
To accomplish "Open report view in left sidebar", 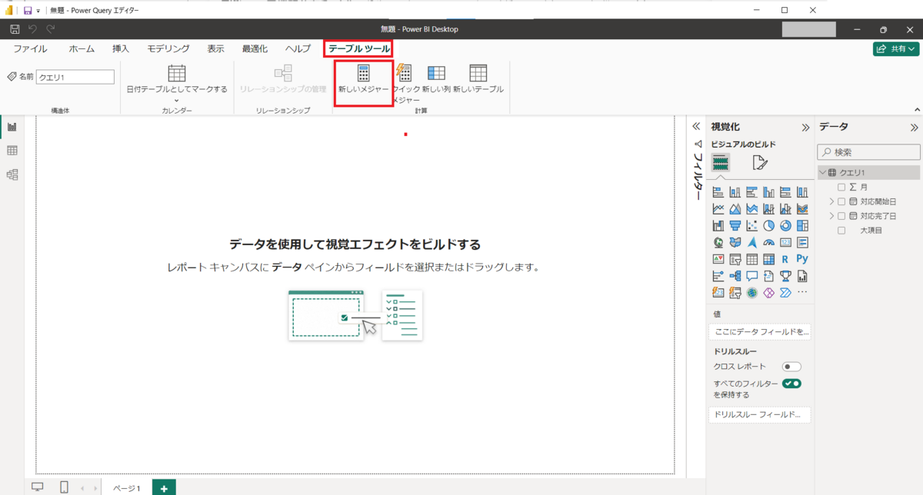I will (x=12, y=127).
